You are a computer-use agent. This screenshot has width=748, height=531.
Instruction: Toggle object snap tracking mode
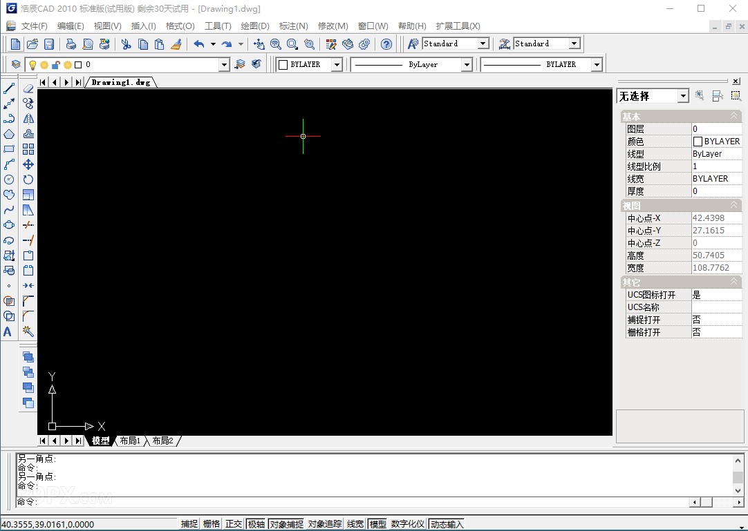pos(324,523)
